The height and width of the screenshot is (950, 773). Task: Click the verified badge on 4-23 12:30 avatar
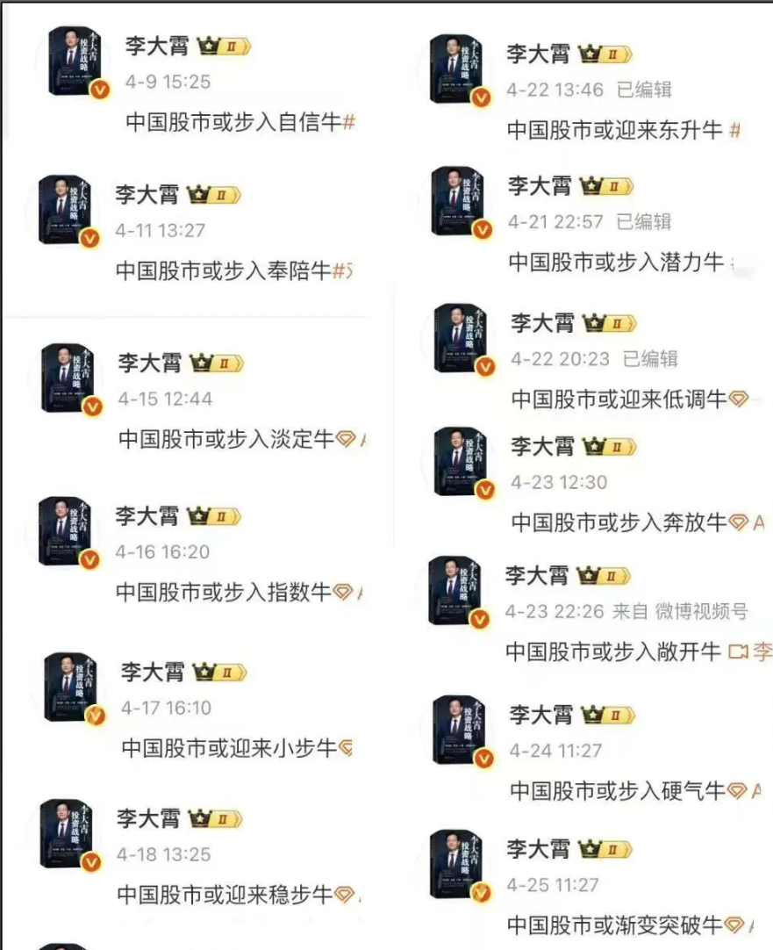(485, 490)
